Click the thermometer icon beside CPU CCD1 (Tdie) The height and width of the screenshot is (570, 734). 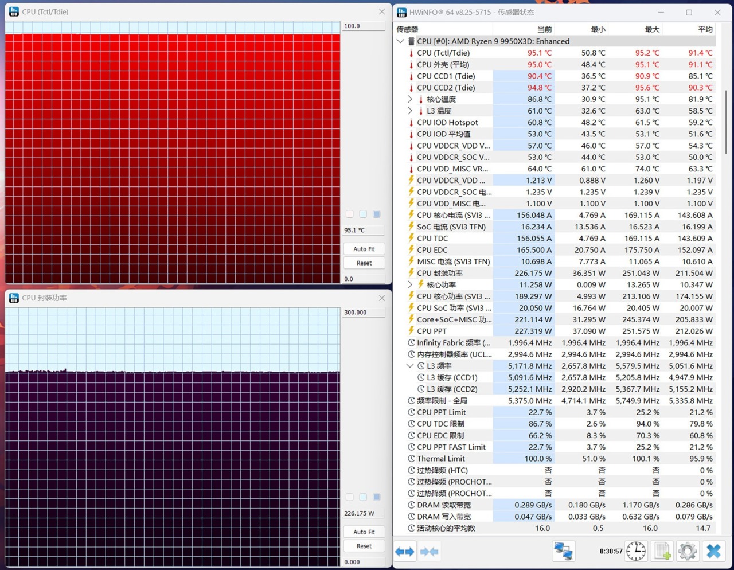(x=411, y=76)
